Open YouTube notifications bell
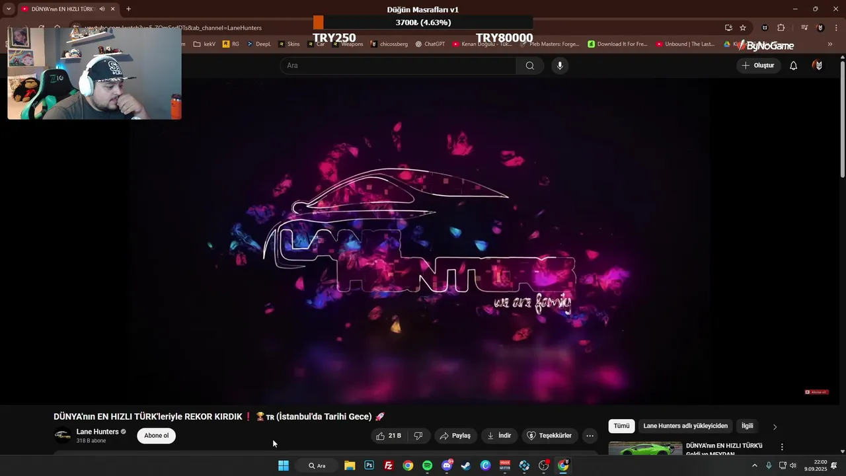The height and width of the screenshot is (476, 846). click(x=794, y=65)
